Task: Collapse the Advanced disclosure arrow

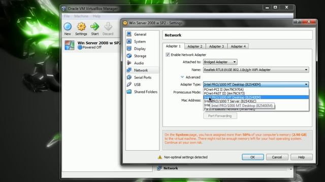Action: [182, 77]
